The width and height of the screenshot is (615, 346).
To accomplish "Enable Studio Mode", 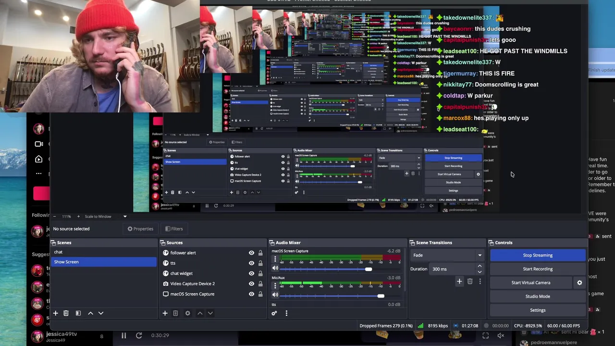I will click(538, 297).
